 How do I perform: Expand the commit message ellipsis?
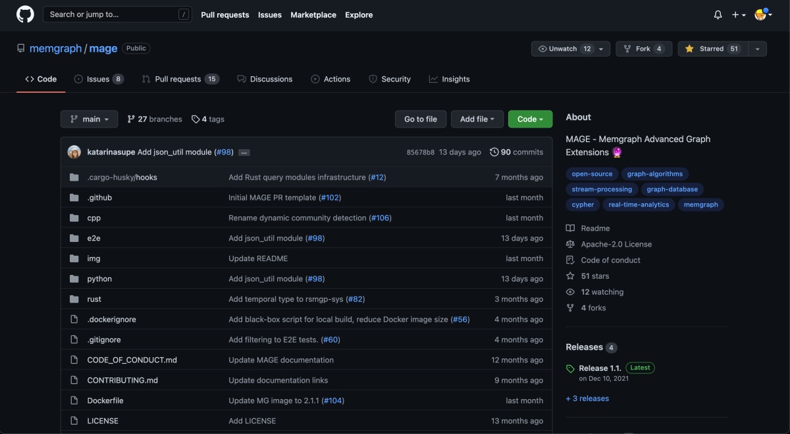click(x=244, y=153)
